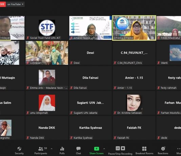Image resolution: width=181 pixels, height=156 pixels.
Task: Click the Sugiarti UIN Jakarta name label
Action: pyautogui.click(x=85, y=113)
